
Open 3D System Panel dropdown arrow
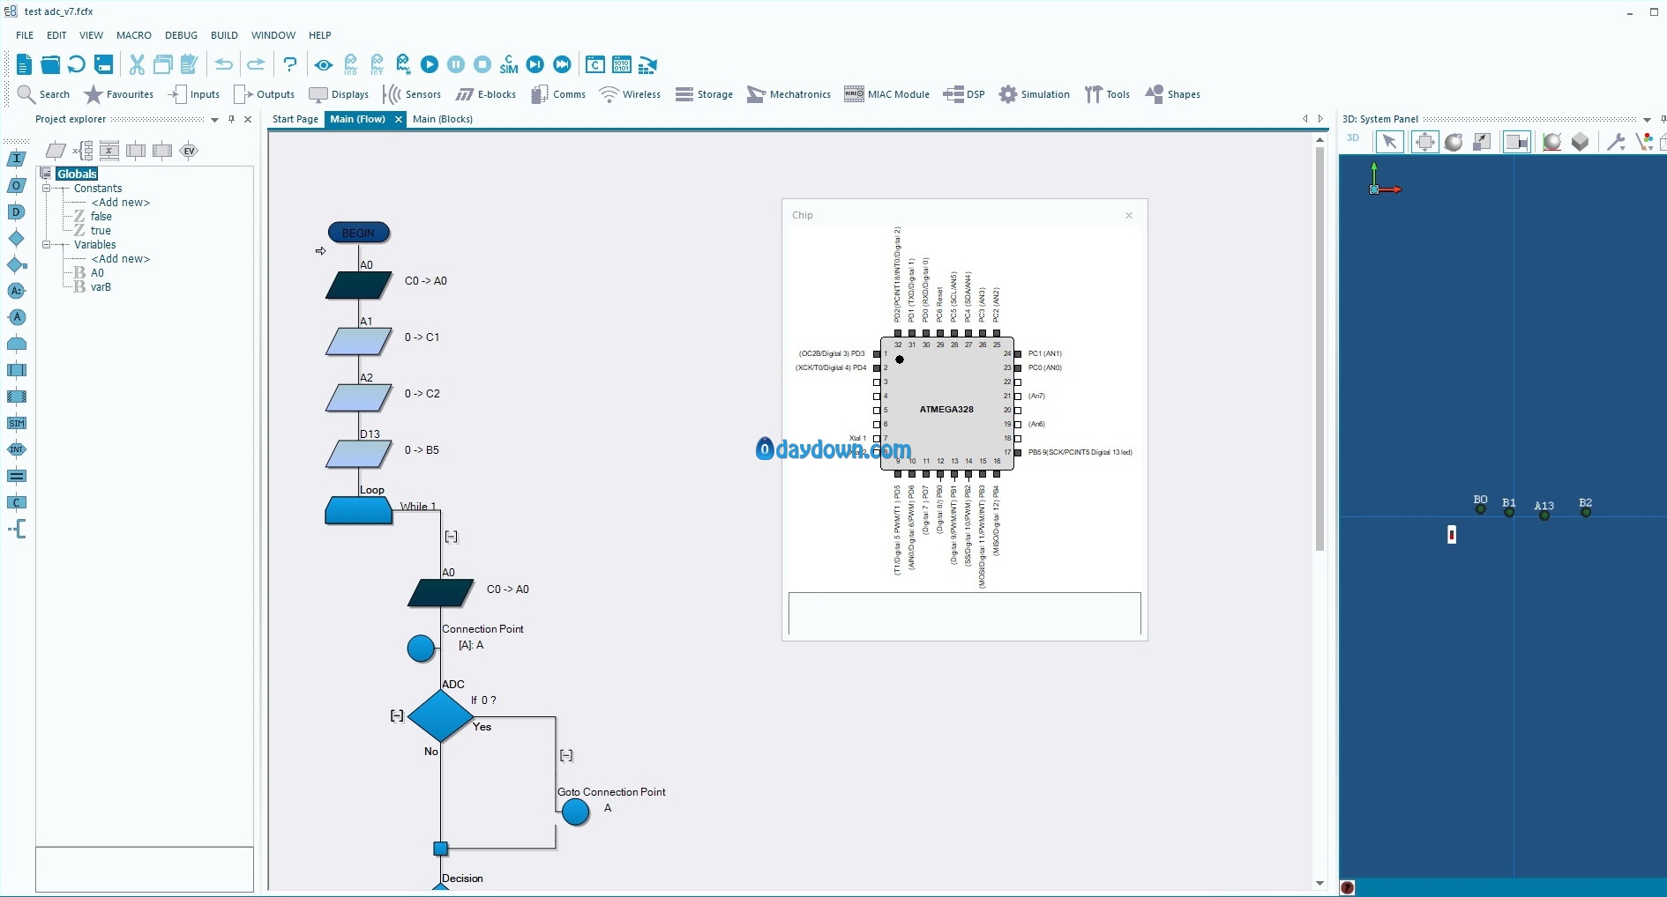1647,120
